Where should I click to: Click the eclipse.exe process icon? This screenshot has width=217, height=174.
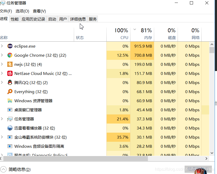(x=10, y=46)
